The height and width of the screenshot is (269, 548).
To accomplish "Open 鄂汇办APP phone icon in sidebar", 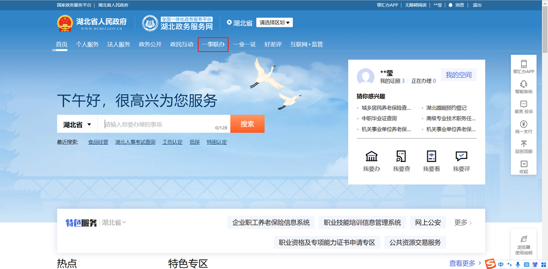I will click(x=524, y=64).
